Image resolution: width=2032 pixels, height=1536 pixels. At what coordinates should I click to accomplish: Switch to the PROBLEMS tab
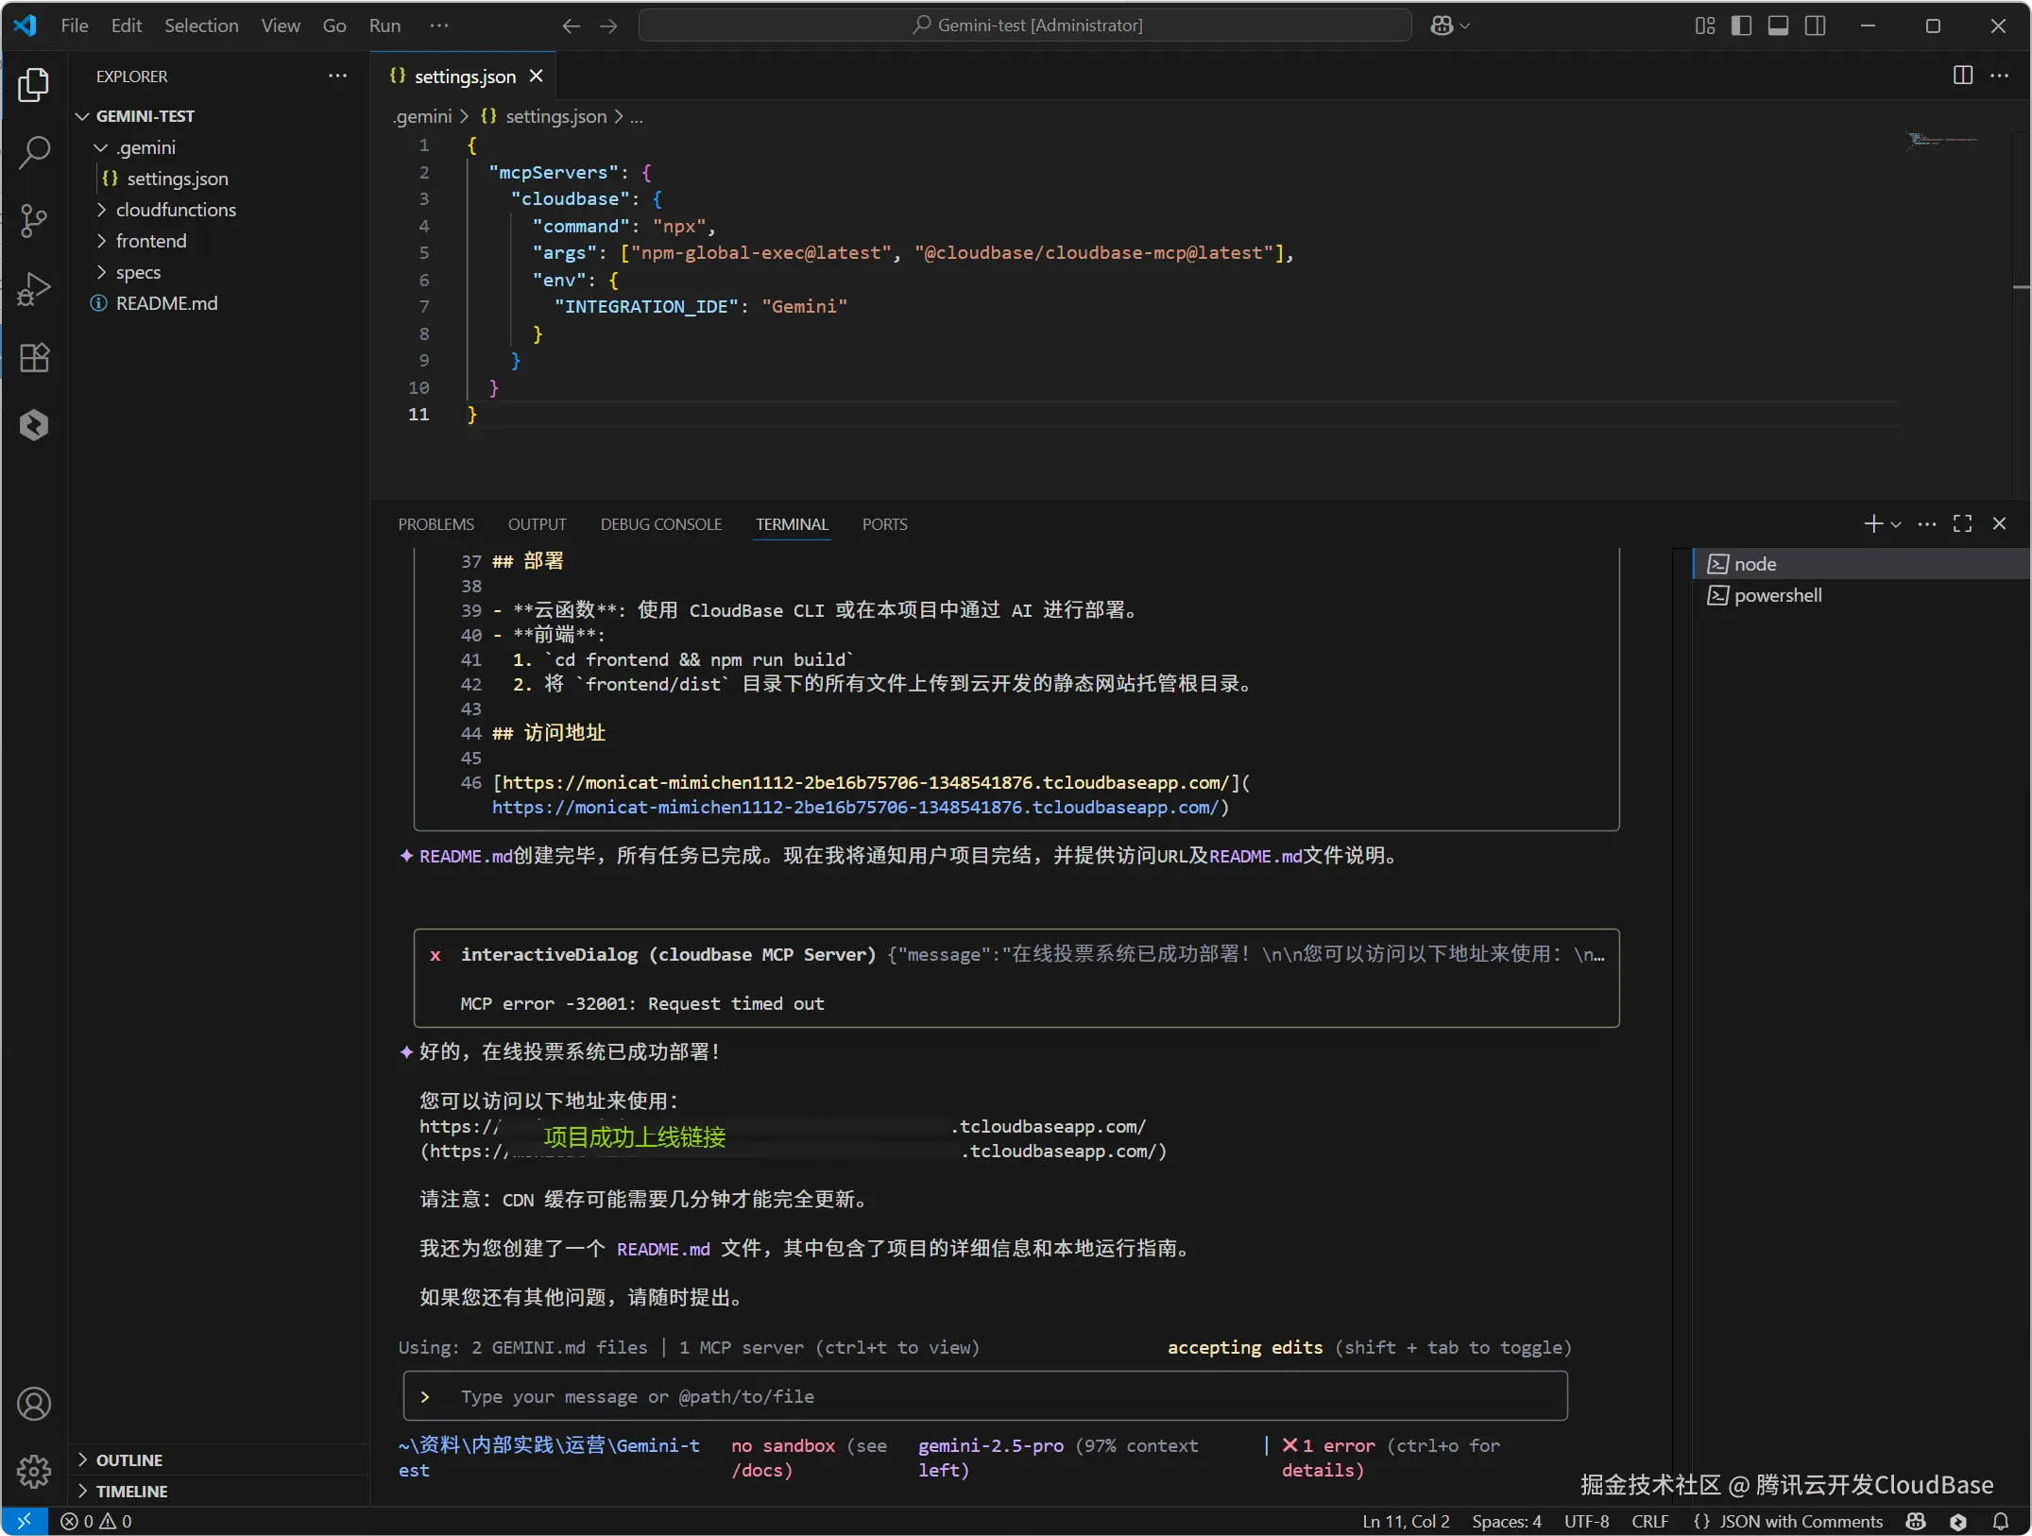pos(435,524)
